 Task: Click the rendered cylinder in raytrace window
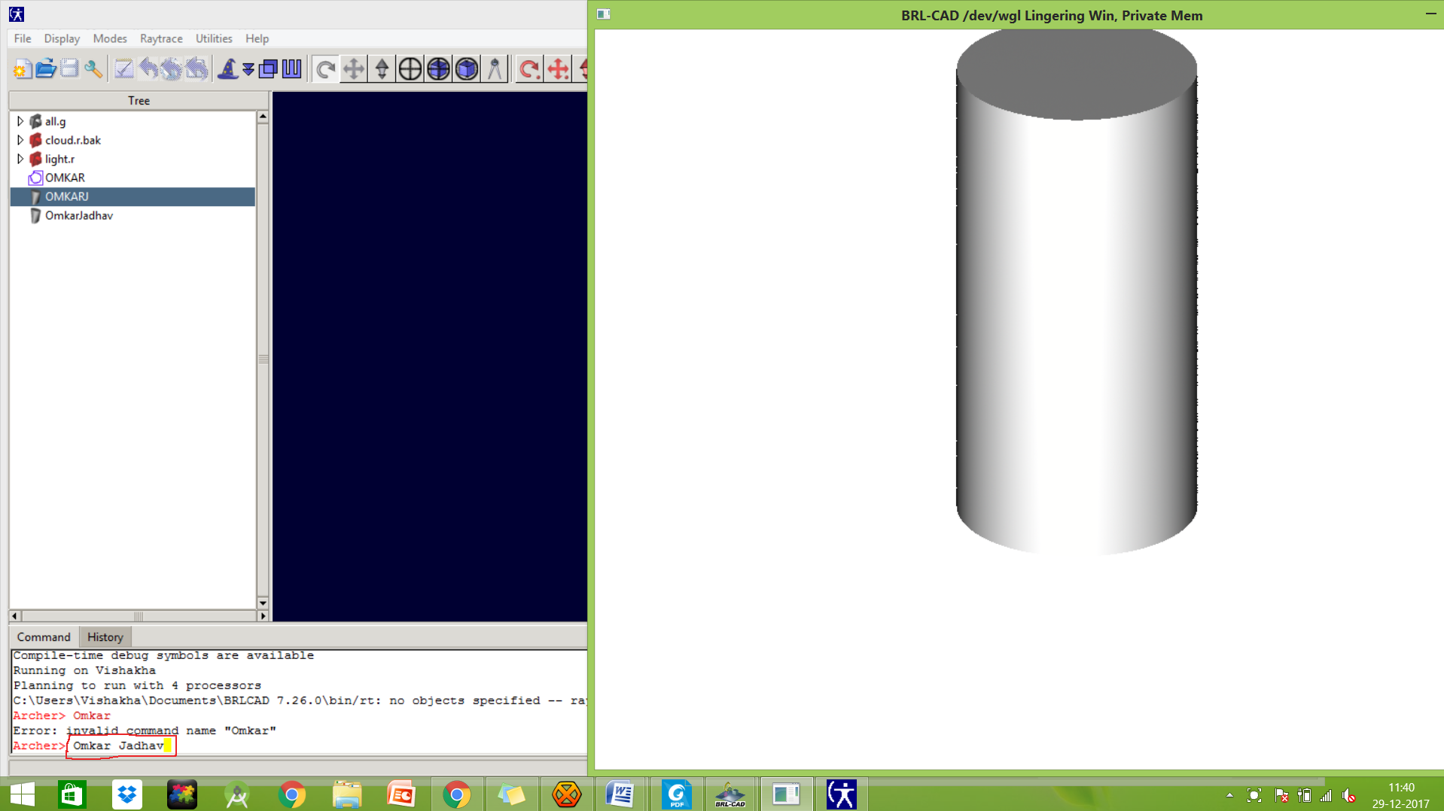[1077, 292]
